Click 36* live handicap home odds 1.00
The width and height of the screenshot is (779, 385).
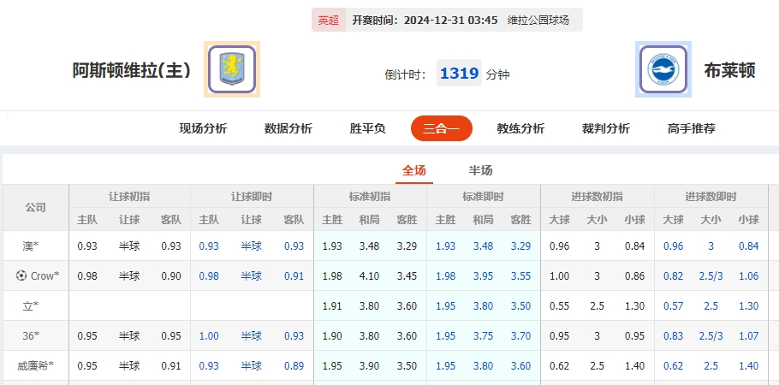point(209,336)
